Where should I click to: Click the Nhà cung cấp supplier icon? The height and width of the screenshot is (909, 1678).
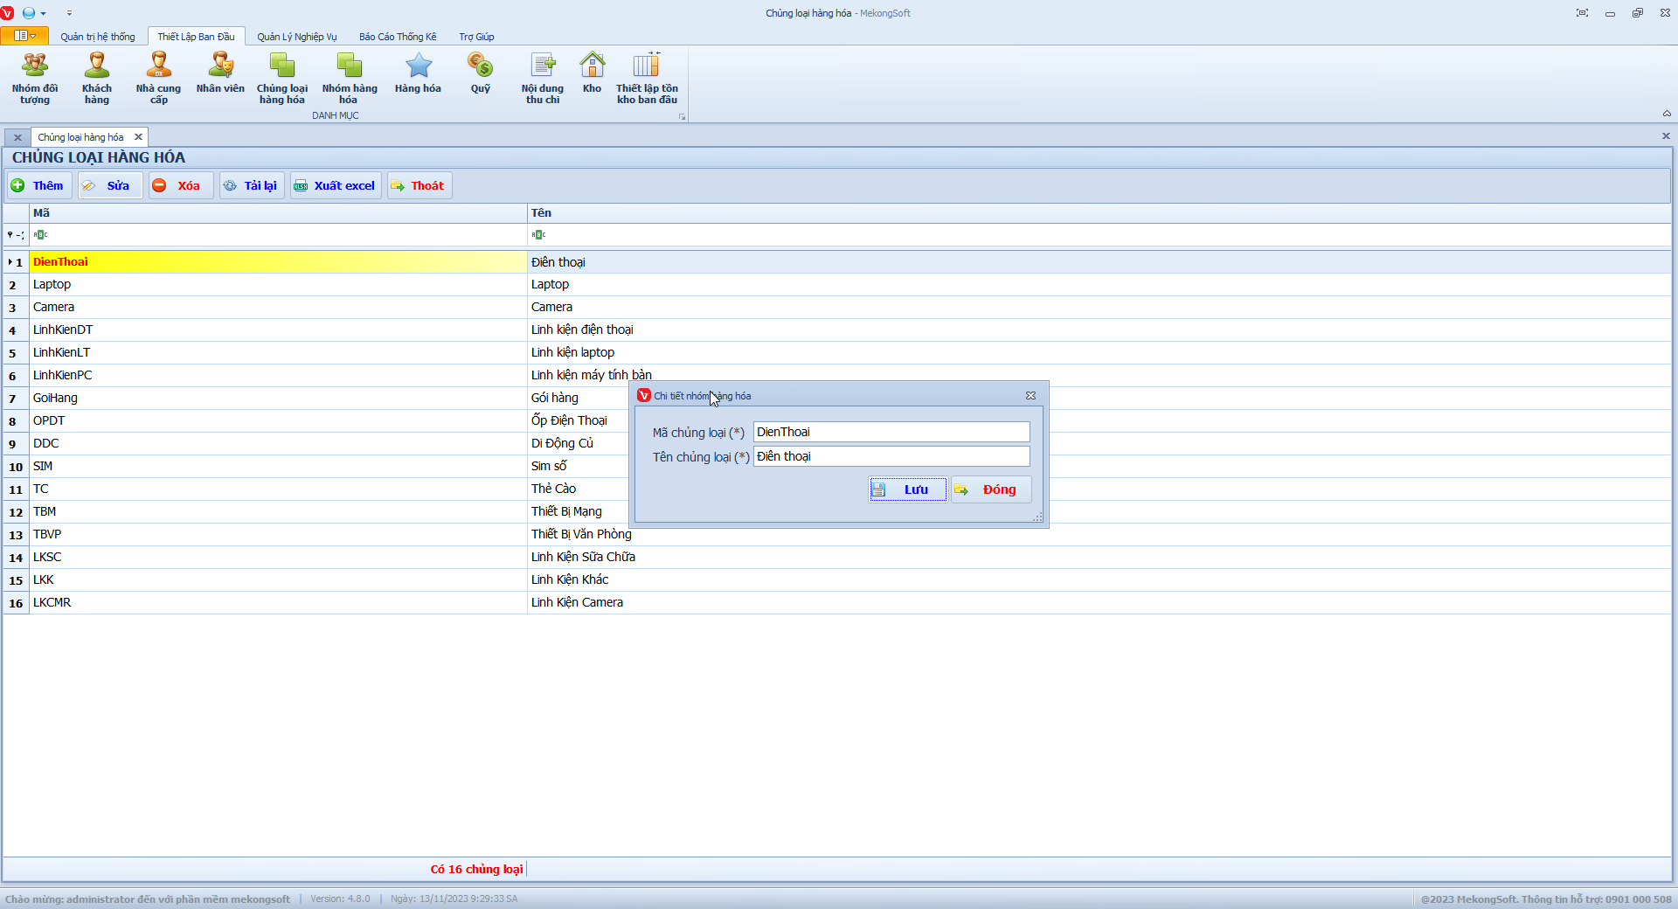[158, 77]
